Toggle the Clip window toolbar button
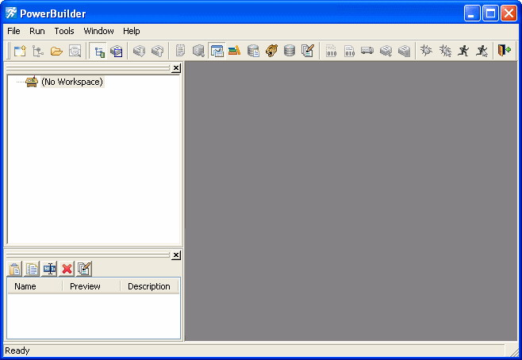The image size is (522, 360). point(217,51)
